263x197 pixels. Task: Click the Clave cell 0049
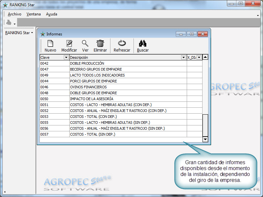point(55,75)
